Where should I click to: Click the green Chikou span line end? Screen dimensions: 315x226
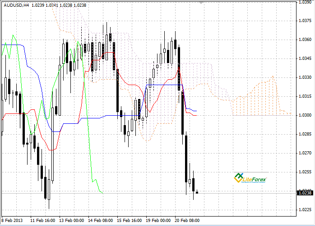click(x=102, y=193)
